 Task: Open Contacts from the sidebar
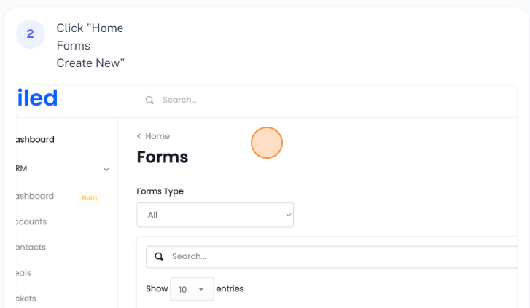pyautogui.click(x=31, y=247)
